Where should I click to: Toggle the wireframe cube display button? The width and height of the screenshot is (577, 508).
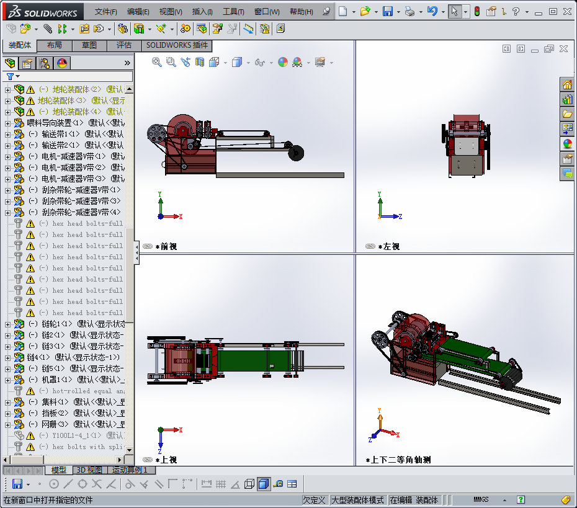point(249,484)
